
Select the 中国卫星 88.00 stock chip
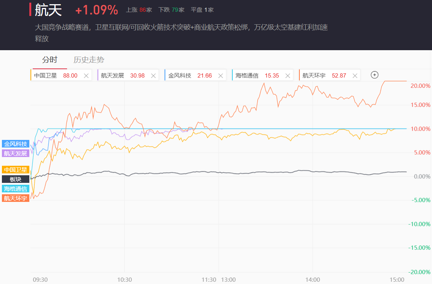point(55,76)
